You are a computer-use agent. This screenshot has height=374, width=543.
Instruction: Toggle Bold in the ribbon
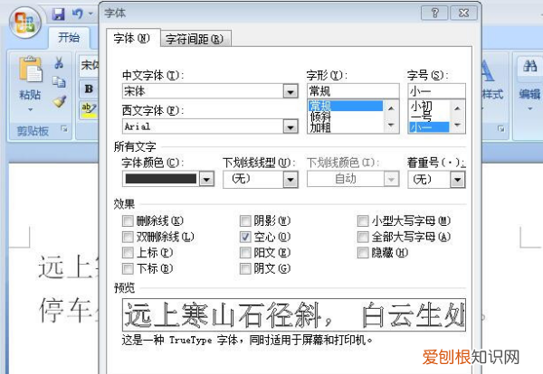89,89
